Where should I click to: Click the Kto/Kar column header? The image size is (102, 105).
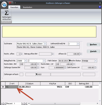tap(53, 84)
